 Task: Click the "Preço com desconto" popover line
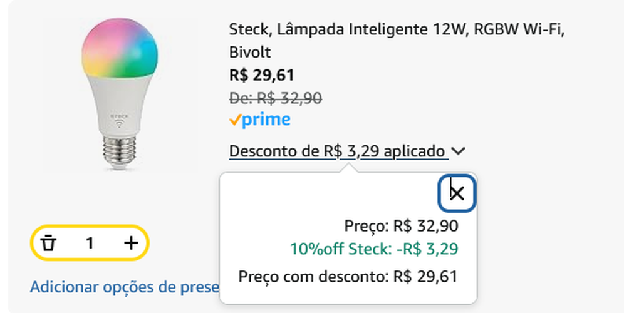(x=348, y=276)
